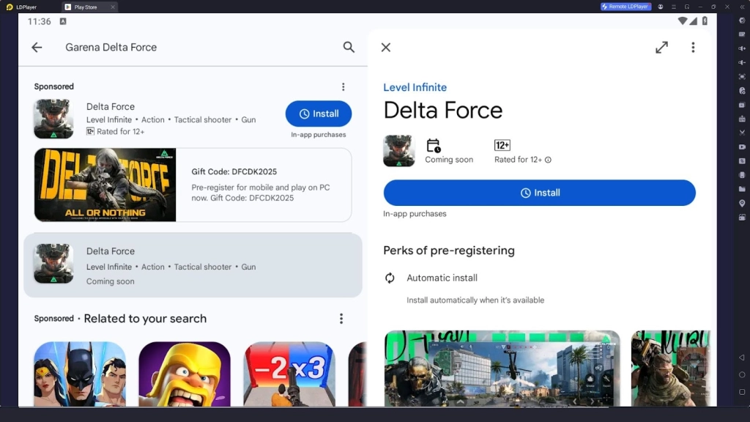The image size is (750, 422).
Task: Open LDPlayer multi-window display icon in the title bar
Action: point(687,7)
